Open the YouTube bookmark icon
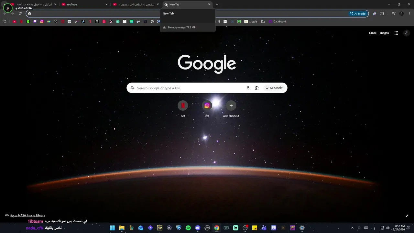The width and height of the screenshot is (414, 233). [x=14, y=22]
